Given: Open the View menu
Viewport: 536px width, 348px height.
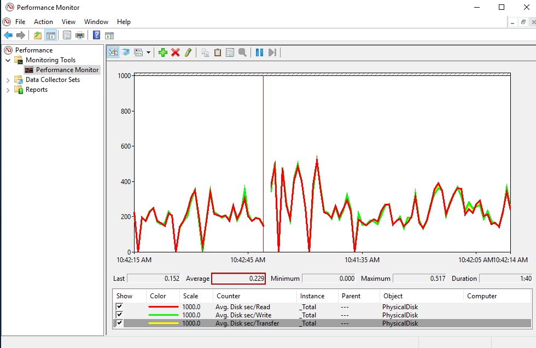Looking at the screenshot, I should (x=68, y=22).
